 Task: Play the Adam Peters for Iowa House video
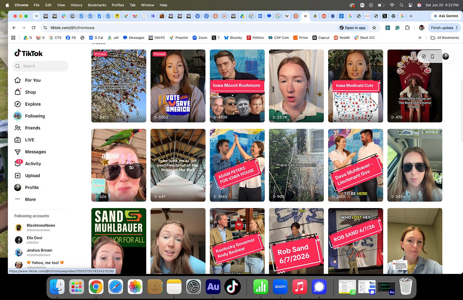click(x=237, y=165)
